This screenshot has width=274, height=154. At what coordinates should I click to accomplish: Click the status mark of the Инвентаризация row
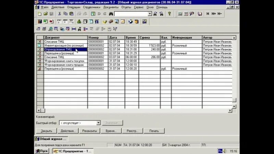pos(39,46)
